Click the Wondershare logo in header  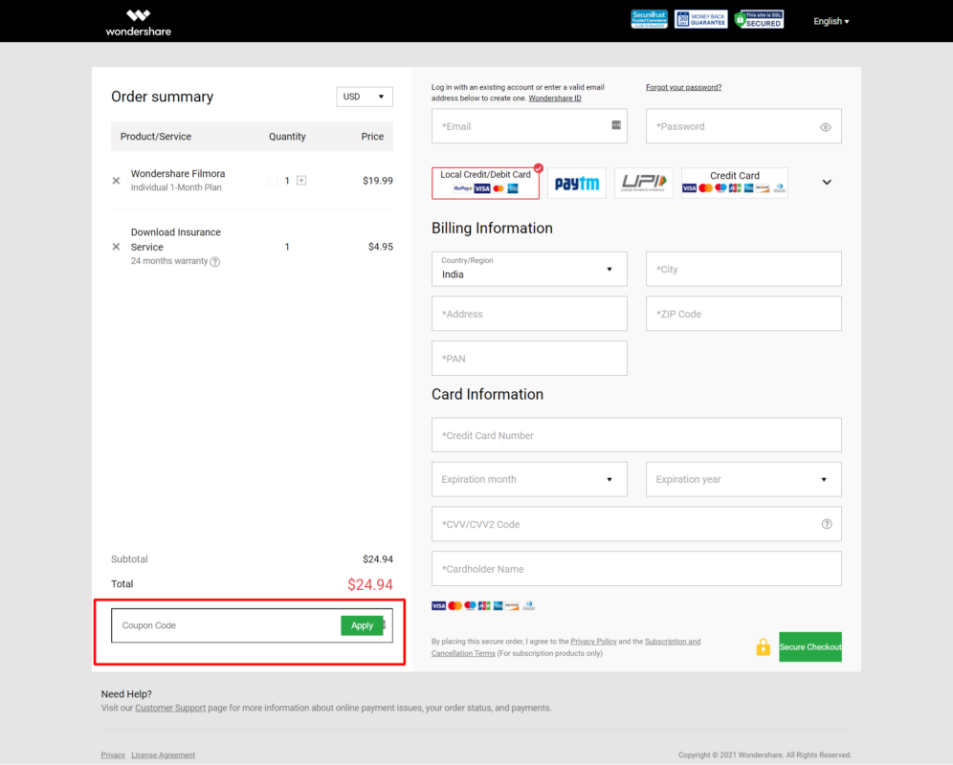tap(139, 23)
